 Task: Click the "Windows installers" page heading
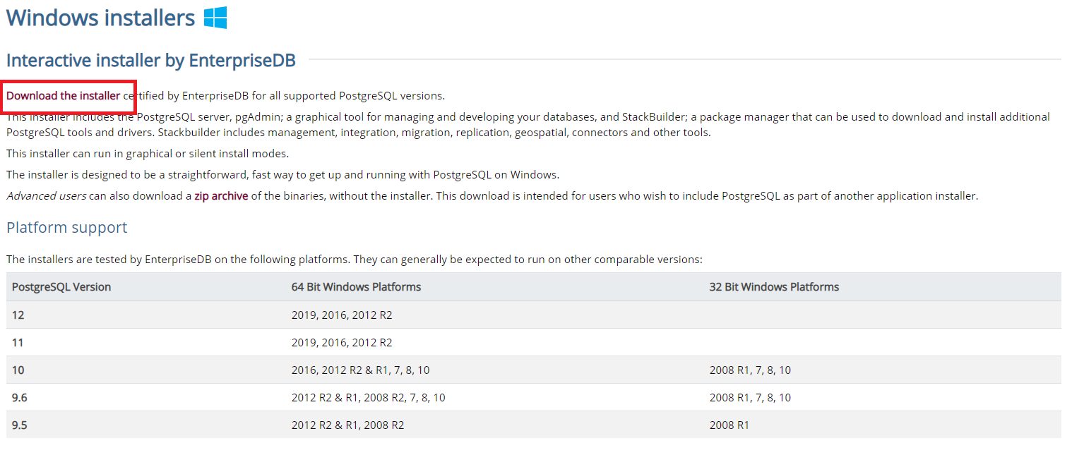coord(100,18)
